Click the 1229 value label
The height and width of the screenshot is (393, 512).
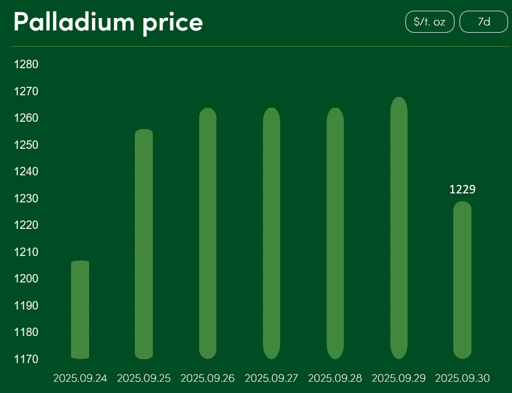(x=462, y=190)
